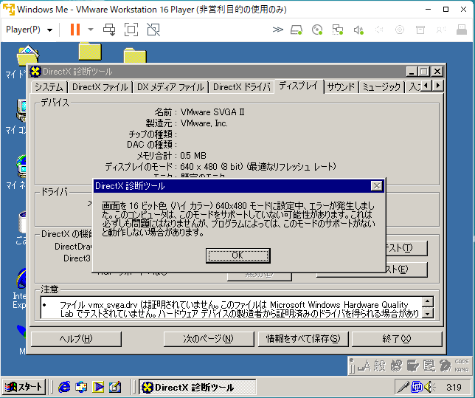
Task: Click the VMware SVGA II device name
Action: [x=212, y=112]
